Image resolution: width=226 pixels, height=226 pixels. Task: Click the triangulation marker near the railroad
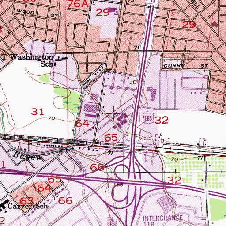click(x=97, y=141)
